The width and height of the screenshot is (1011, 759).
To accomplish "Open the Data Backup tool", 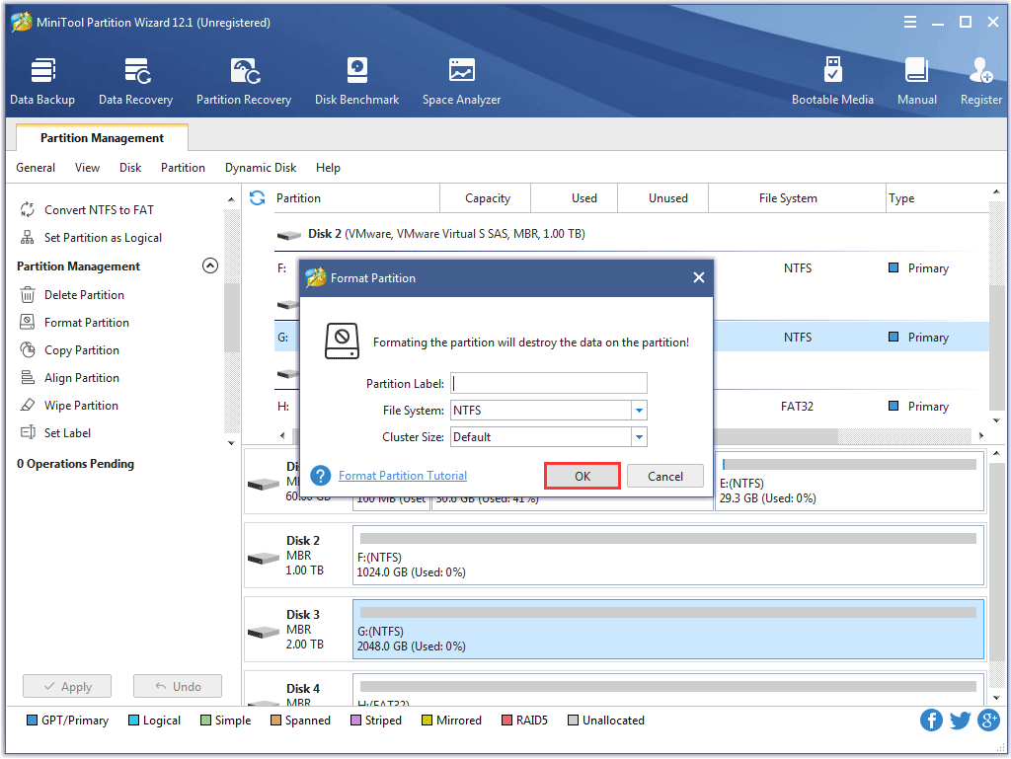I will click(x=42, y=81).
